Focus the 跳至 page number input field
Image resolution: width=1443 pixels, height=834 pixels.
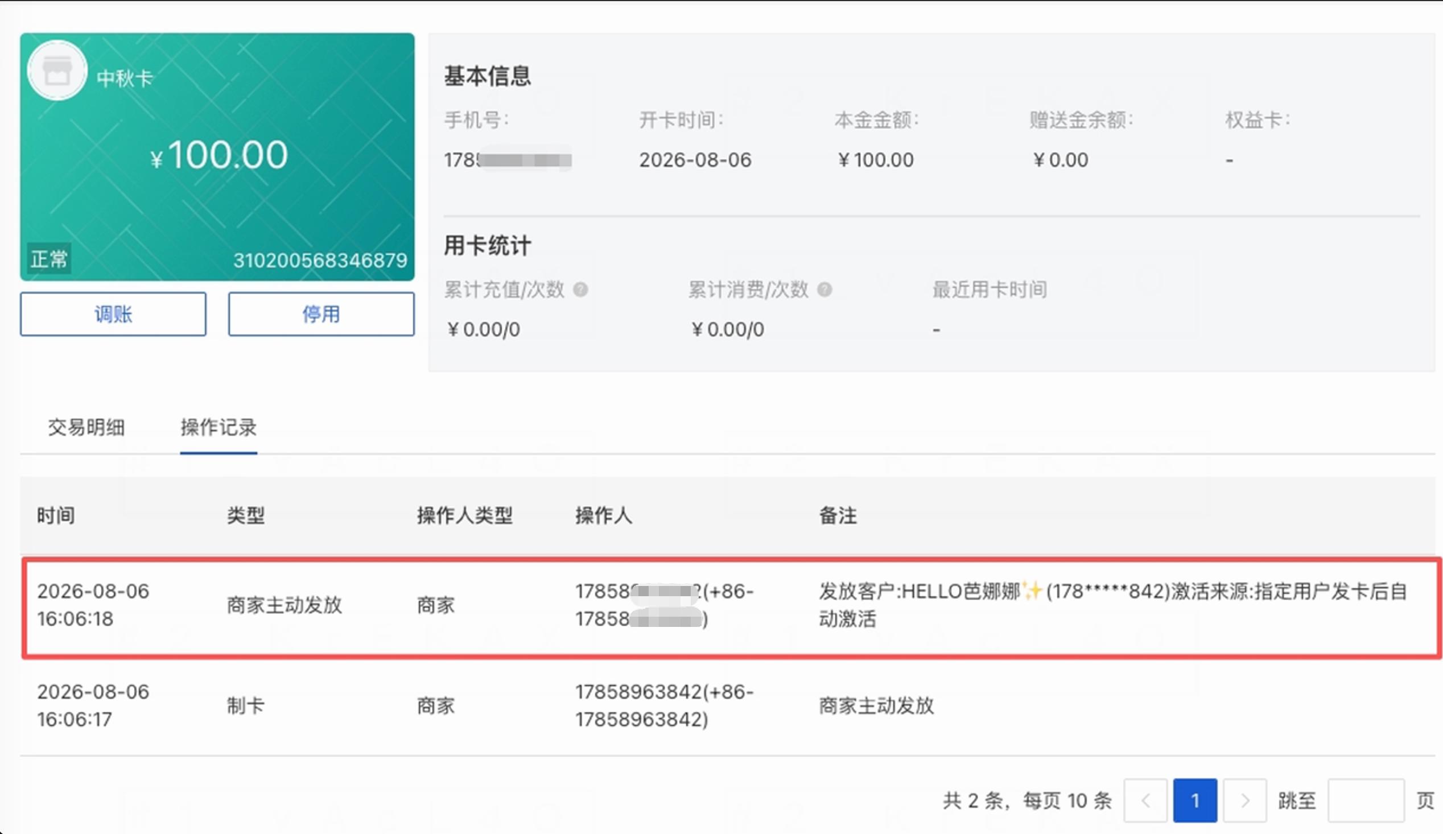tap(1366, 800)
